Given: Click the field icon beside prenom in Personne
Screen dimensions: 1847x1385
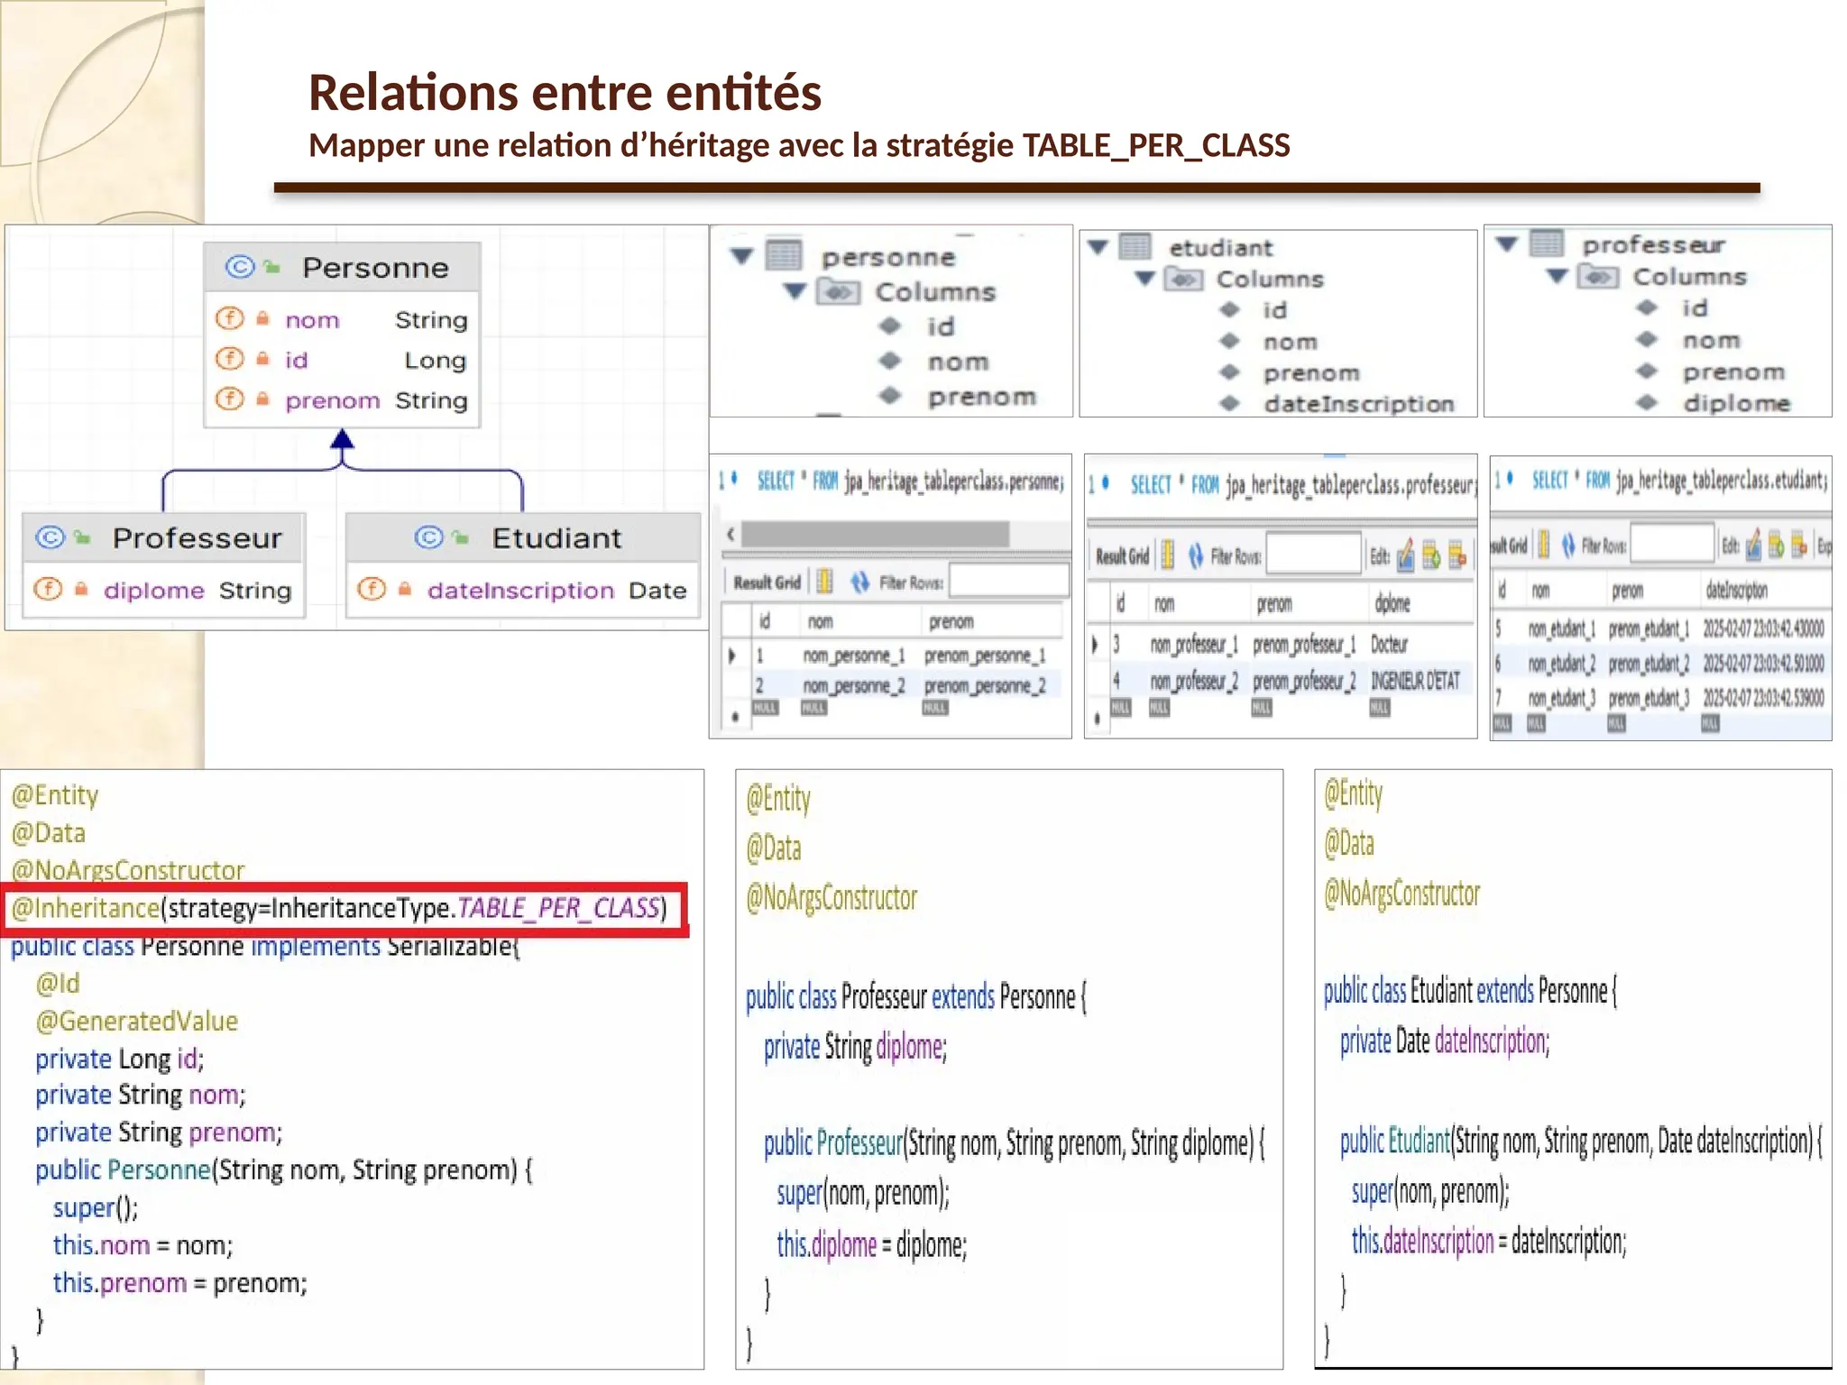Looking at the screenshot, I should pyautogui.click(x=229, y=399).
